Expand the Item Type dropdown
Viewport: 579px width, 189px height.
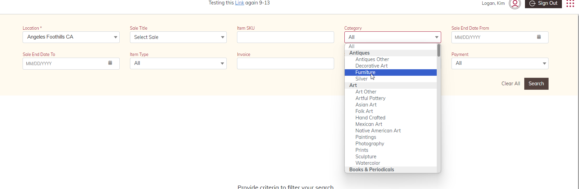(x=222, y=63)
